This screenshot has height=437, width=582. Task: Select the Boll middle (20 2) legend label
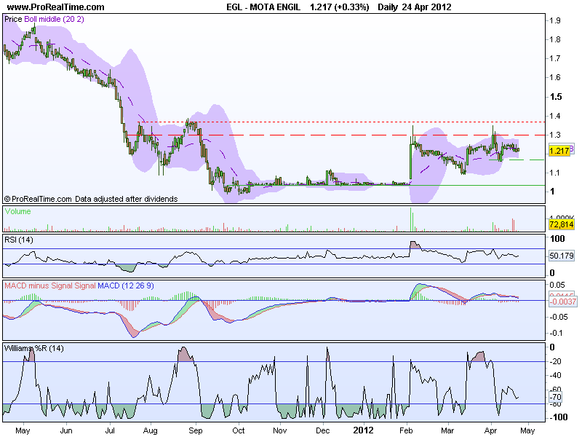coord(54,20)
